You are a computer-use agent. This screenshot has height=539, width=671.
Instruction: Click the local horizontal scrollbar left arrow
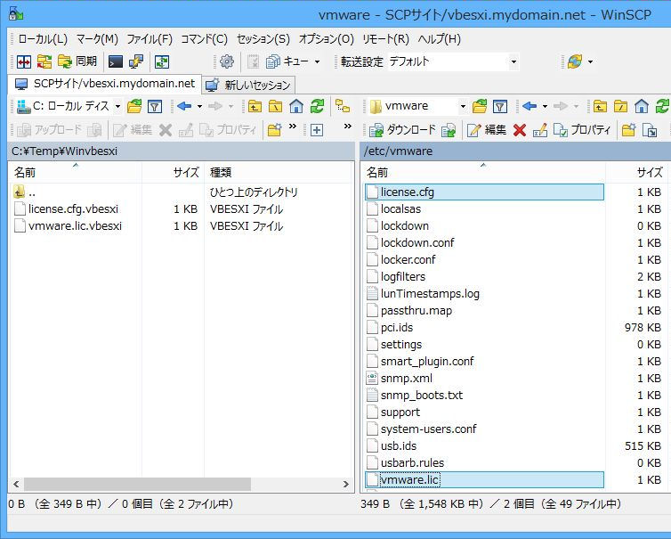16,484
